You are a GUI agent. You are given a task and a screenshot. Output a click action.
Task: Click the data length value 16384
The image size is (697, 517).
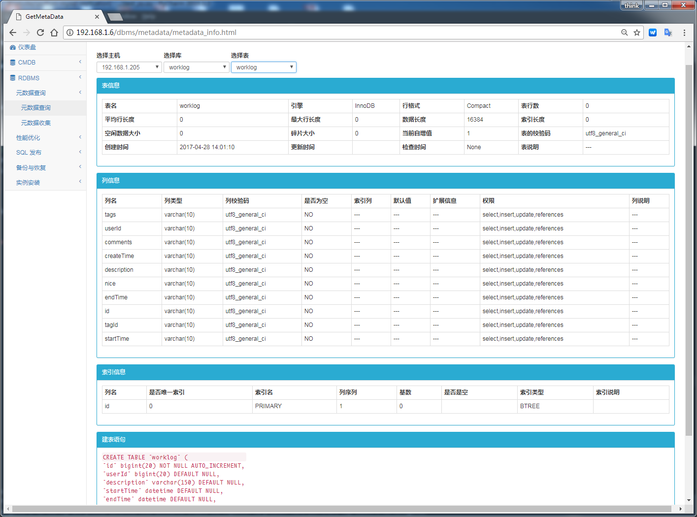click(x=475, y=120)
